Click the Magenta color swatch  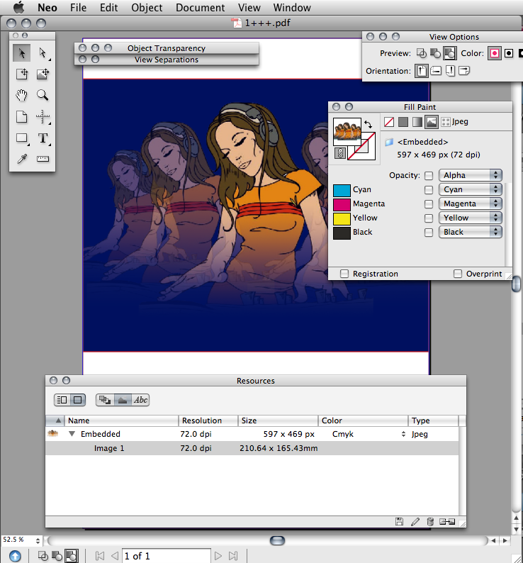[342, 205]
